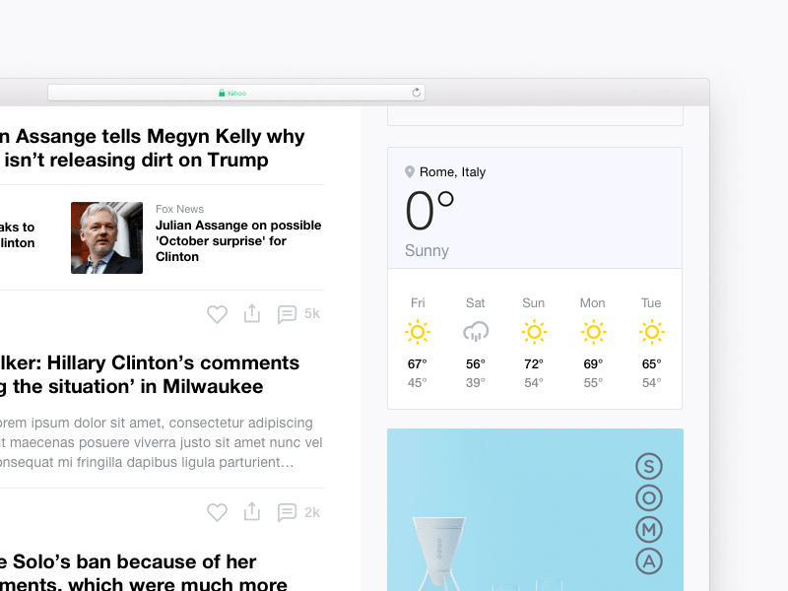This screenshot has width=788, height=591.
Task: Click the M icon on the blue ad
Action: pyautogui.click(x=649, y=529)
